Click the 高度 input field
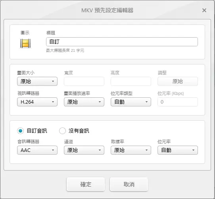215x199 pixels. point(131,81)
